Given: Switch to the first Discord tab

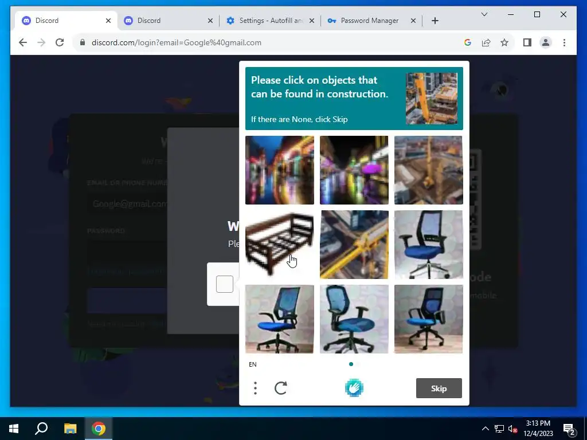Looking at the screenshot, I should (65, 21).
